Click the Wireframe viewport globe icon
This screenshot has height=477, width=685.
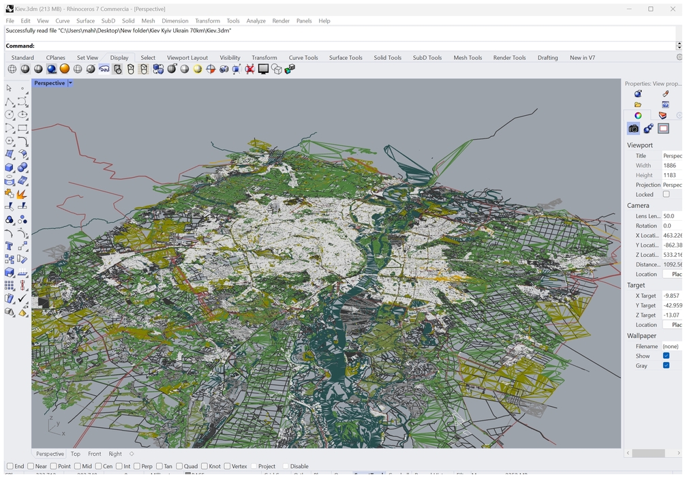(12, 69)
